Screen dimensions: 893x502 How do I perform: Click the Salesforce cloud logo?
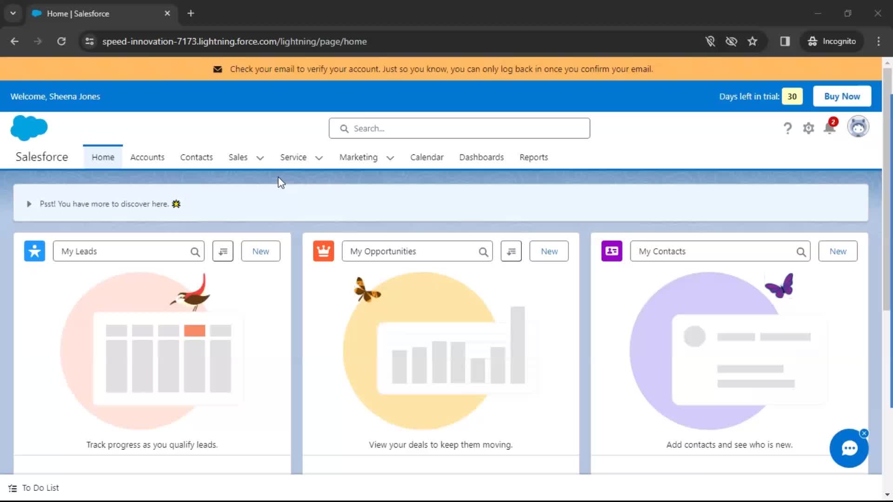(29, 128)
